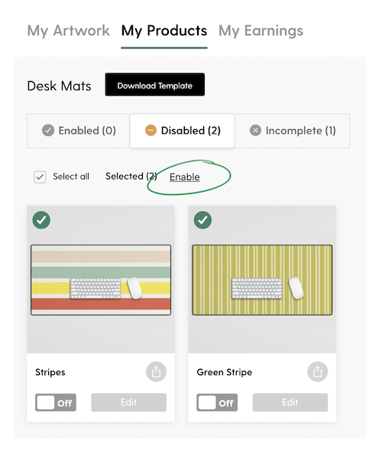Click the gray check icon beside Enabled (0)
Image resolution: width=382 pixels, height=456 pixels.
(x=48, y=131)
